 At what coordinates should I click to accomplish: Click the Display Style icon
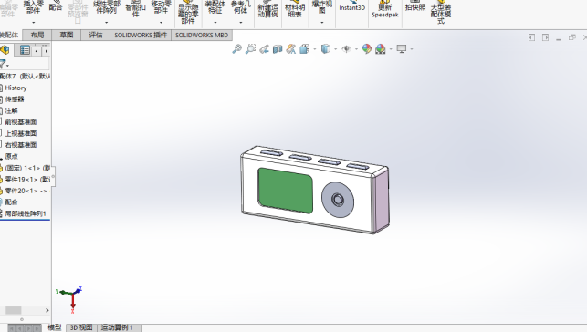point(326,49)
